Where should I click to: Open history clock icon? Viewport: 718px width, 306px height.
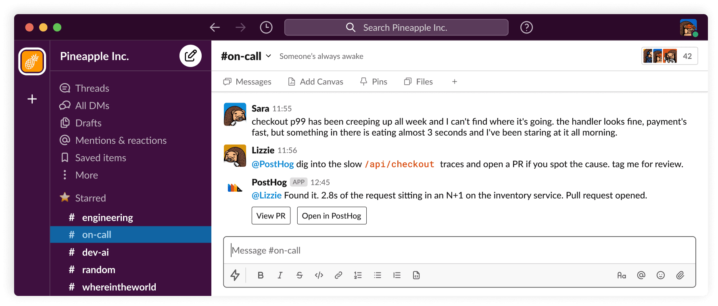pos(266,27)
